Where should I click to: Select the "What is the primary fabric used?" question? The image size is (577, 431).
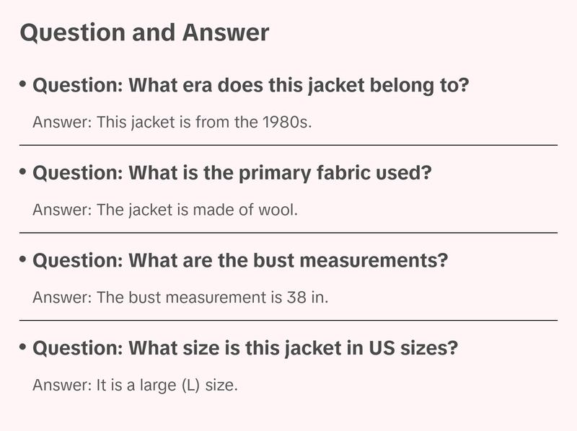232,174
